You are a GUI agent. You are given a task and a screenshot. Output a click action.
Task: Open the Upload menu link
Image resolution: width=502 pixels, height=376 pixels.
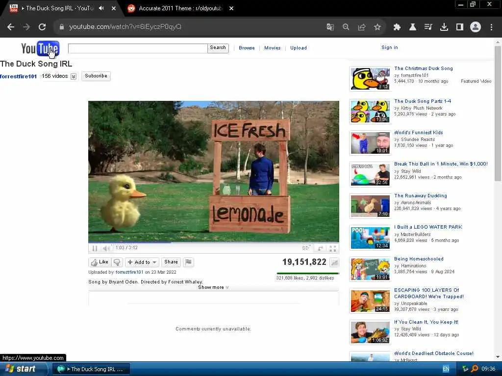coord(299,48)
